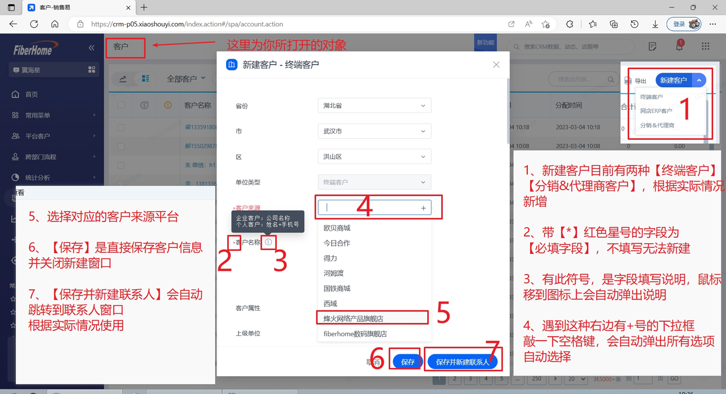Click the 导出 export button
The height and width of the screenshot is (394, 726).
[635, 81]
